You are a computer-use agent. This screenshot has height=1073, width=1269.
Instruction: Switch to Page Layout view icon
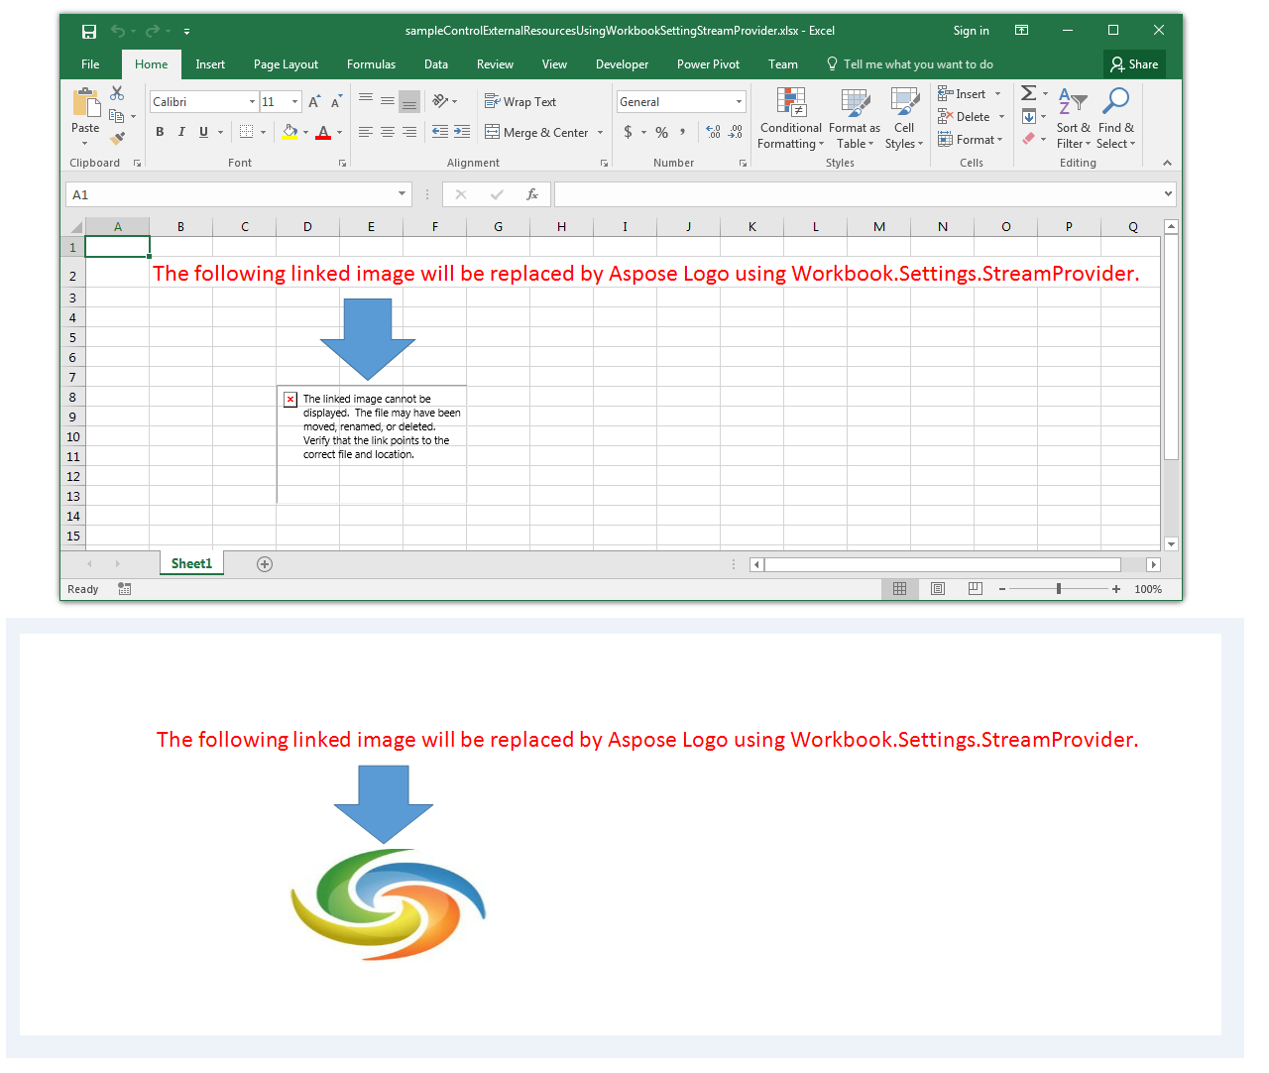pyautogui.click(x=938, y=589)
